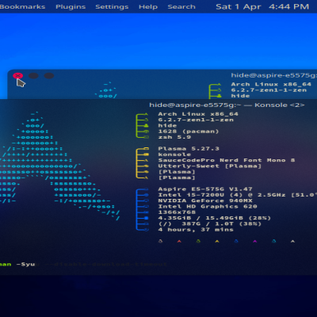This screenshot has height=317, width=317.
Task: Click the icon beside '4 hours, 37 mins'
Action: pyautogui.click(x=146, y=230)
